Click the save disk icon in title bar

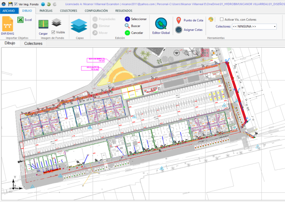10,4
